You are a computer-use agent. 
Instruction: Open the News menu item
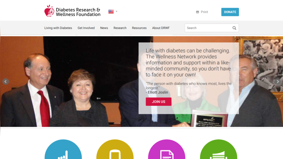[x=104, y=28]
